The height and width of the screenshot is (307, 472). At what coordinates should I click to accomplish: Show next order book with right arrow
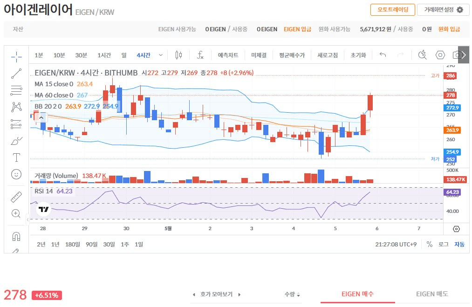(x=239, y=295)
